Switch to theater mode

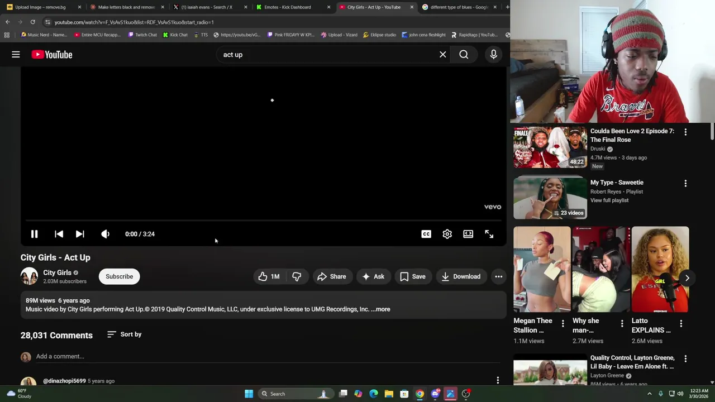click(x=468, y=234)
